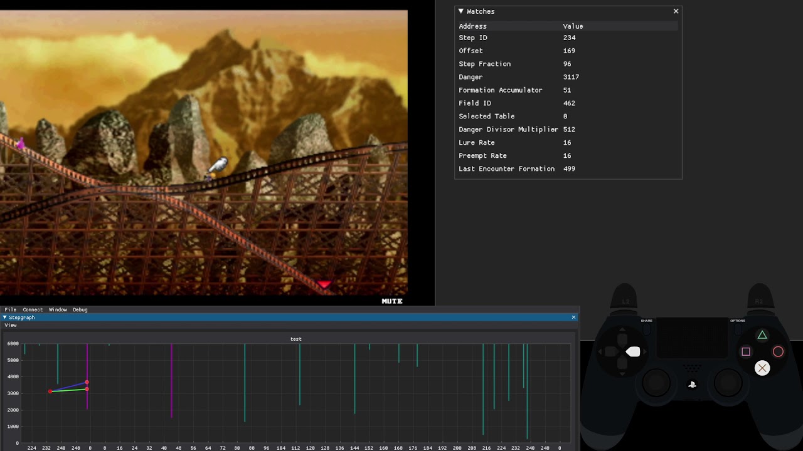The height and width of the screenshot is (451, 803).
Task: Open the File menu
Action: [11, 309]
